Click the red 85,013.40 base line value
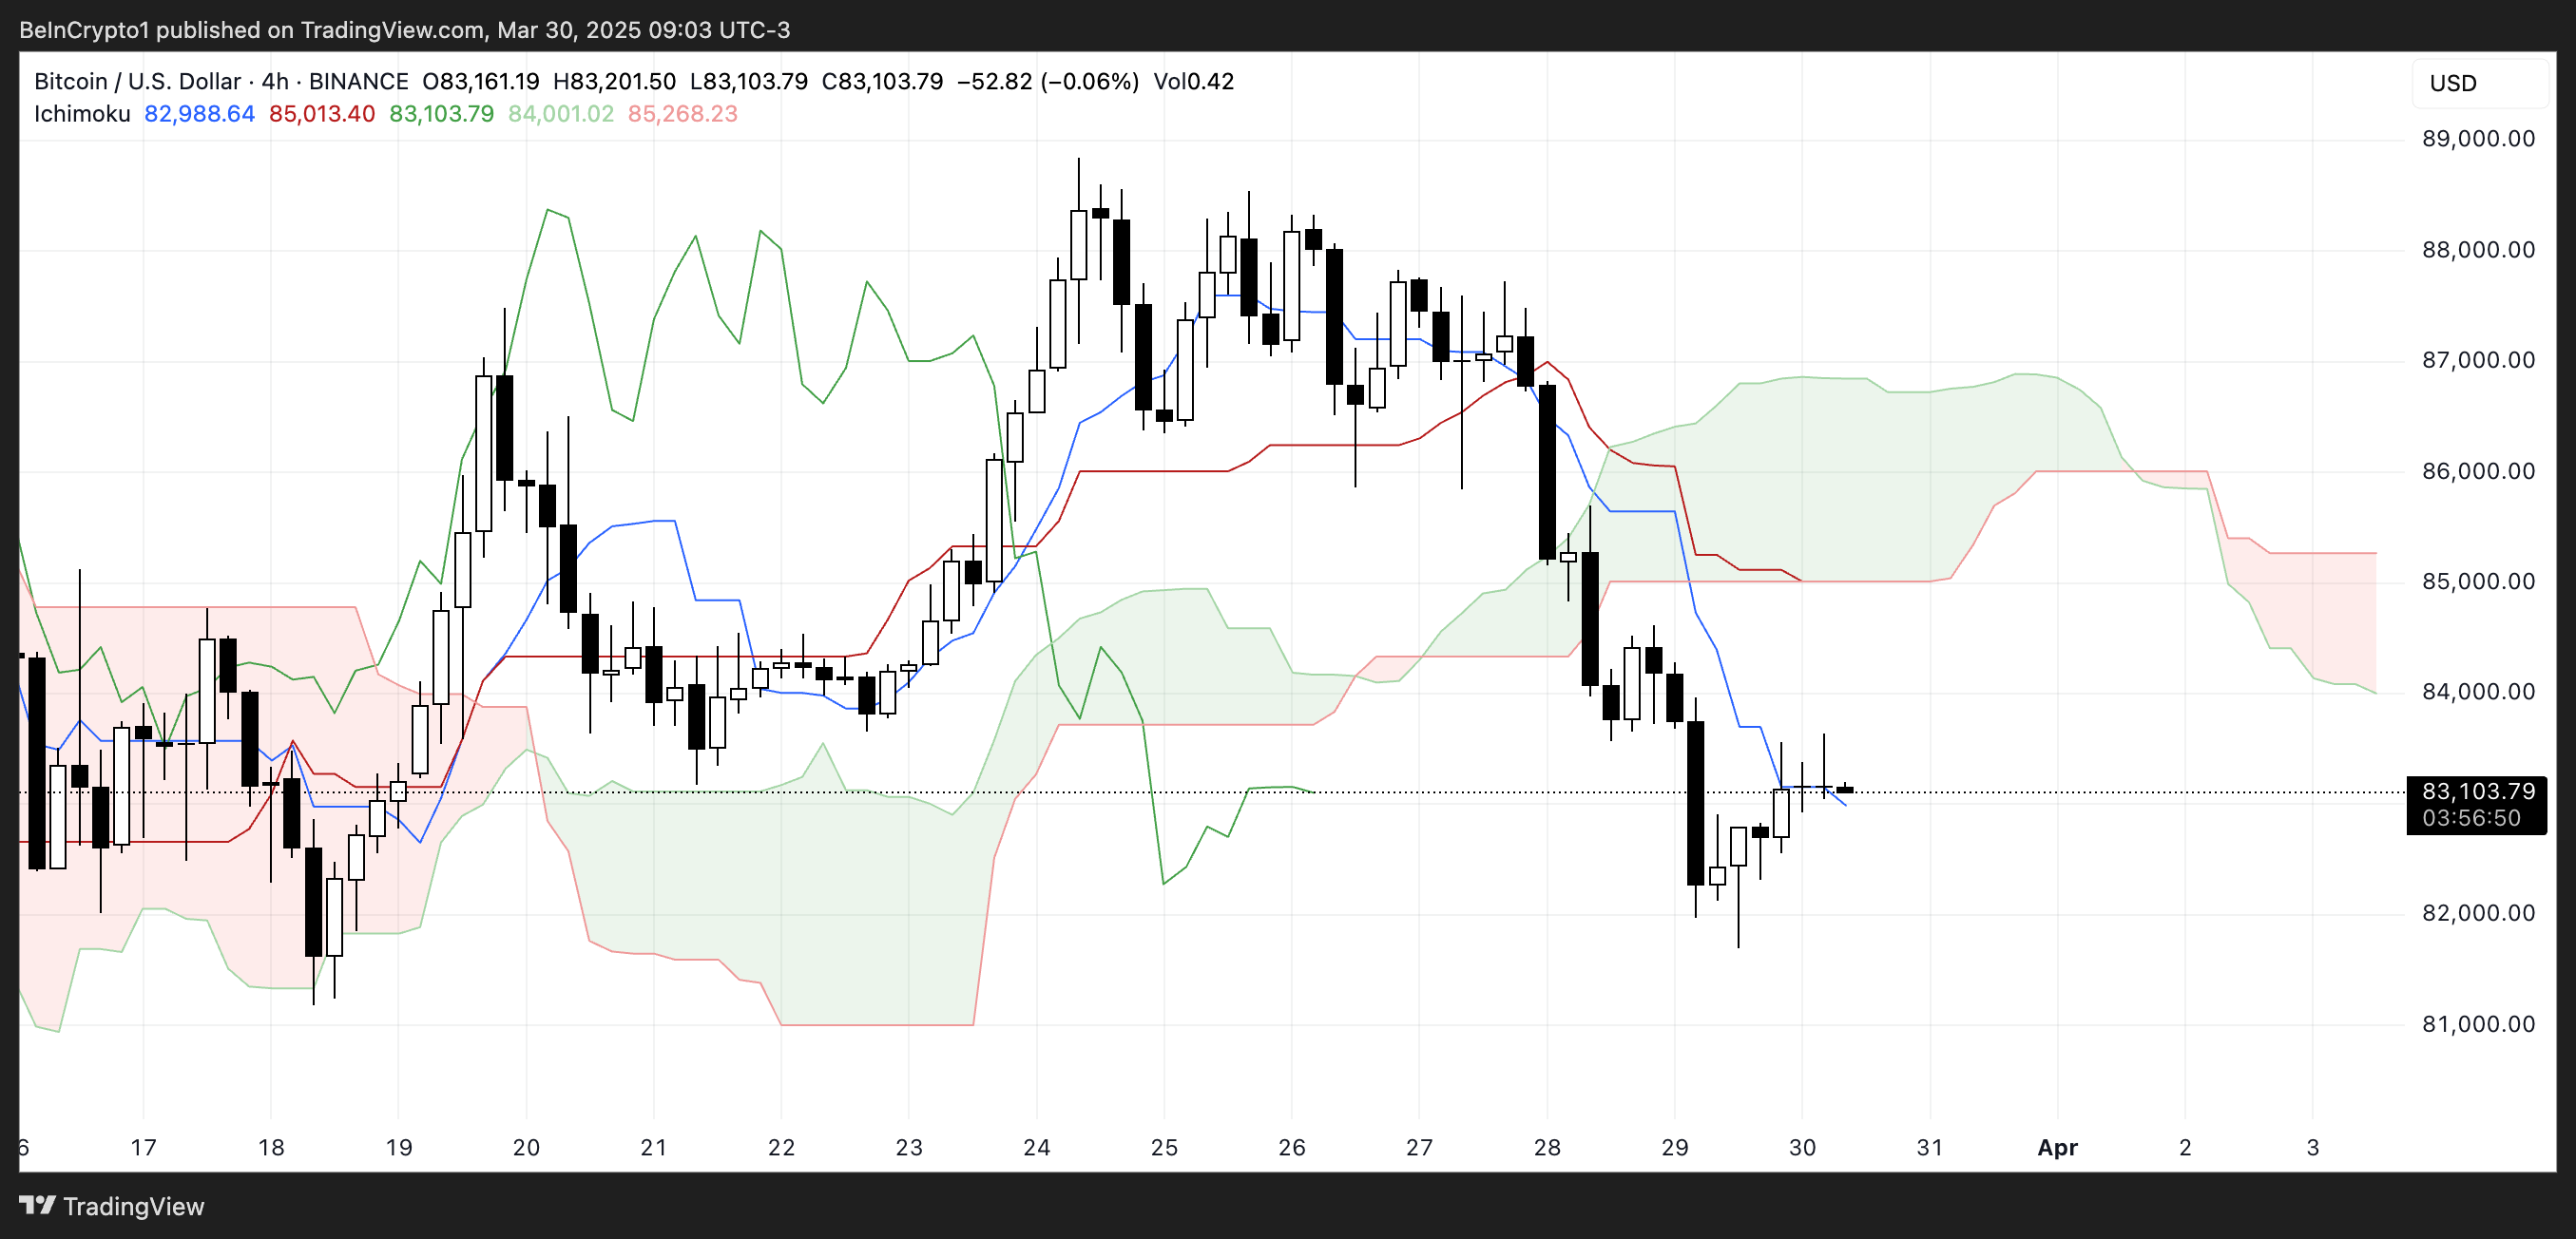Image resolution: width=2576 pixels, height=1239 pixels. coord(321,114)
